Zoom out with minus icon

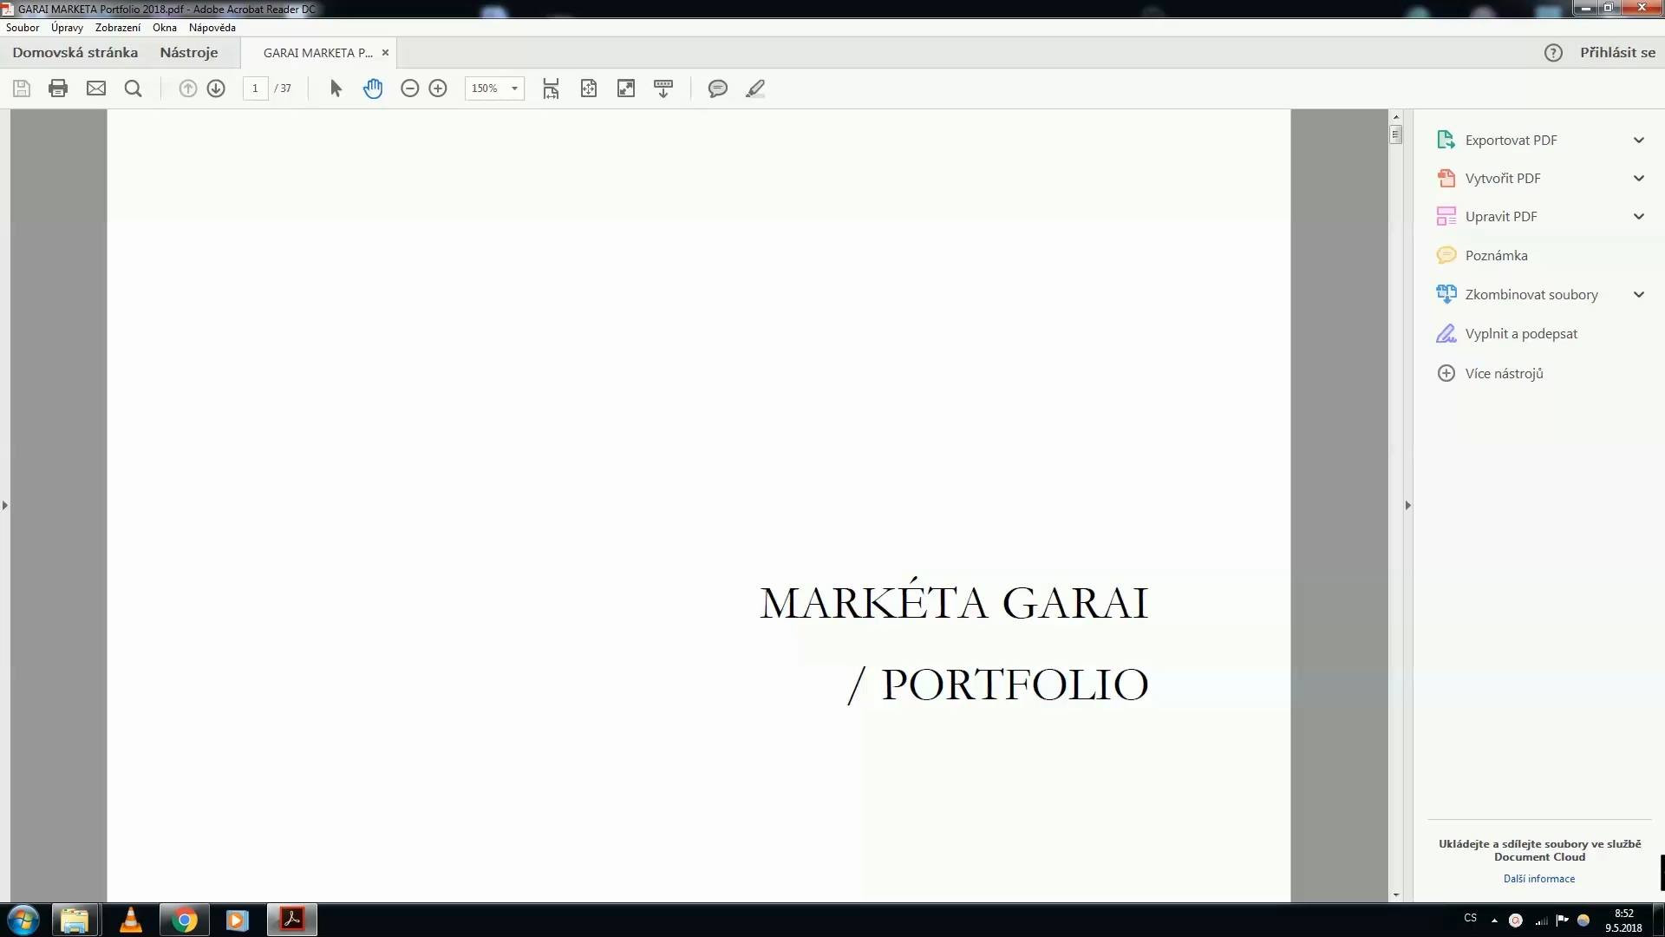[410, 88]
